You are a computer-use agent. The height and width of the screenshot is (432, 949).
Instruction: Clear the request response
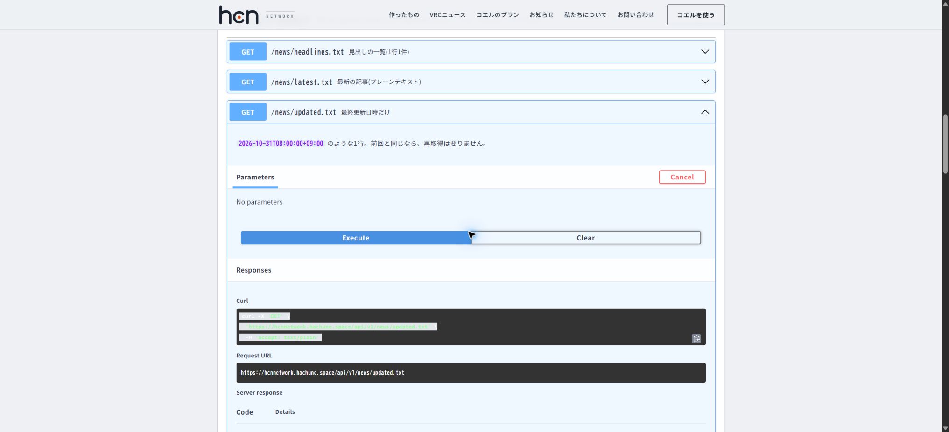585,238
